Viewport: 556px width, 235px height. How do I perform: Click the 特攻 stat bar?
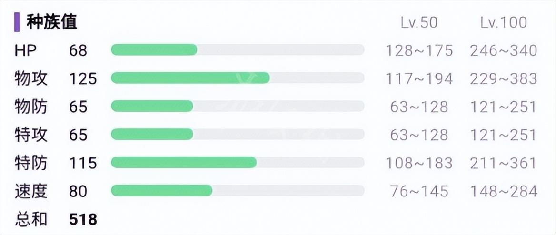coord(238,134)
